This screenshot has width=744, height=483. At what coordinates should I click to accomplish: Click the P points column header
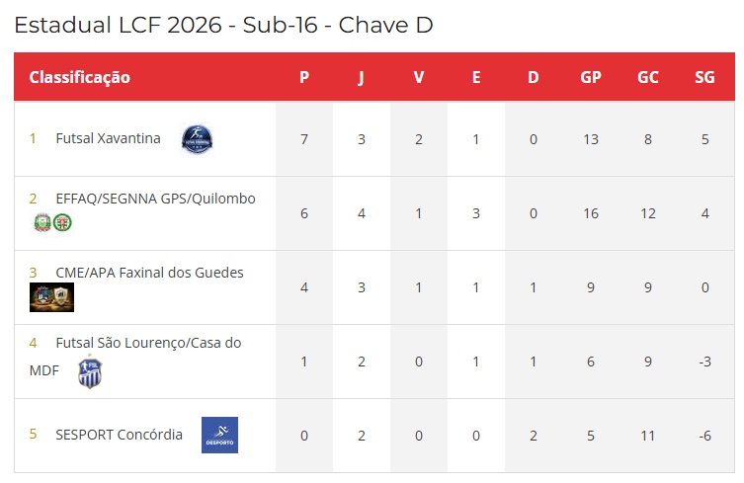point(304,77)
